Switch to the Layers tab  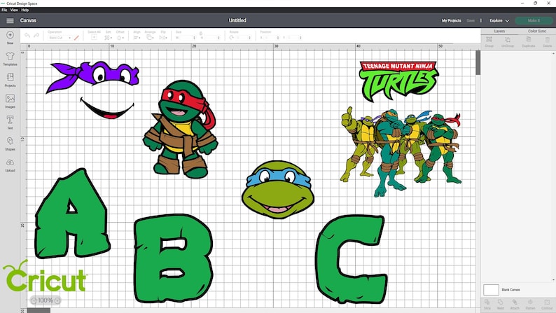point(499,32)
